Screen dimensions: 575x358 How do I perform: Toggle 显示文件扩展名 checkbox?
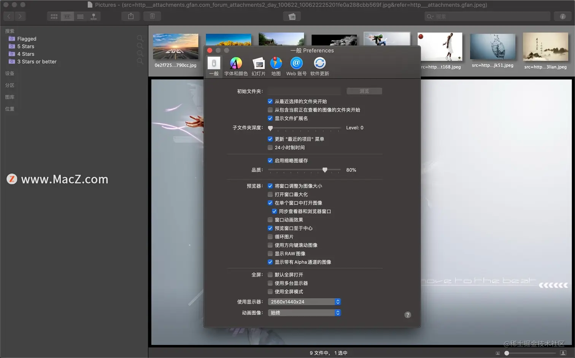point(270,118)
